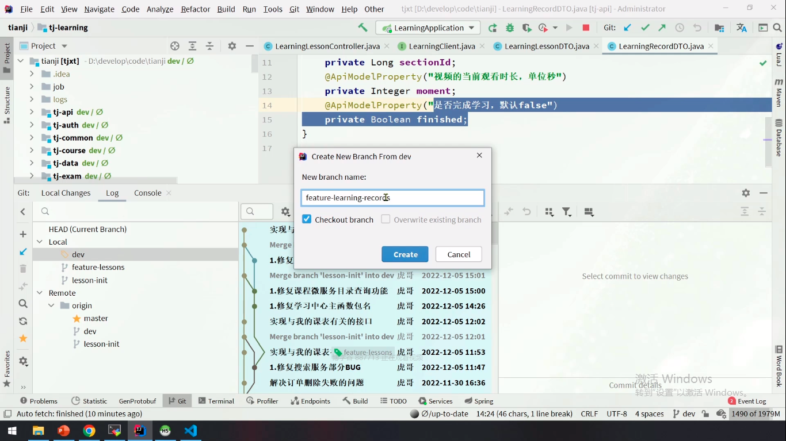Toggle the Checkout branch checkbox
The width and height of the screenshot is (786, 441).
coord(307,219)
